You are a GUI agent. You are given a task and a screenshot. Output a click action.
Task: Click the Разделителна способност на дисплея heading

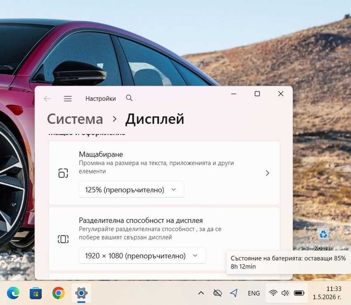coord(141,220)
